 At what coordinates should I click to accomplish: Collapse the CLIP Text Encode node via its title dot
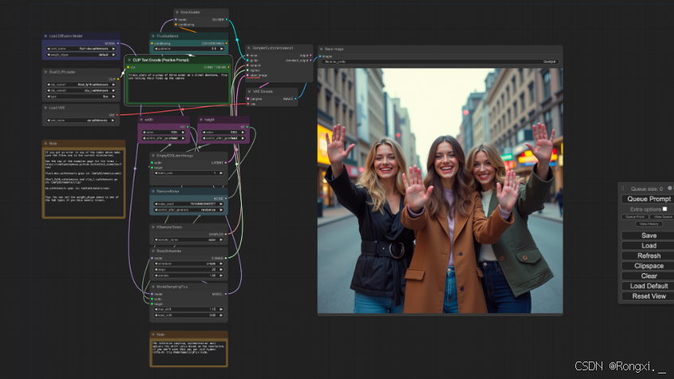tap(129, 60)
